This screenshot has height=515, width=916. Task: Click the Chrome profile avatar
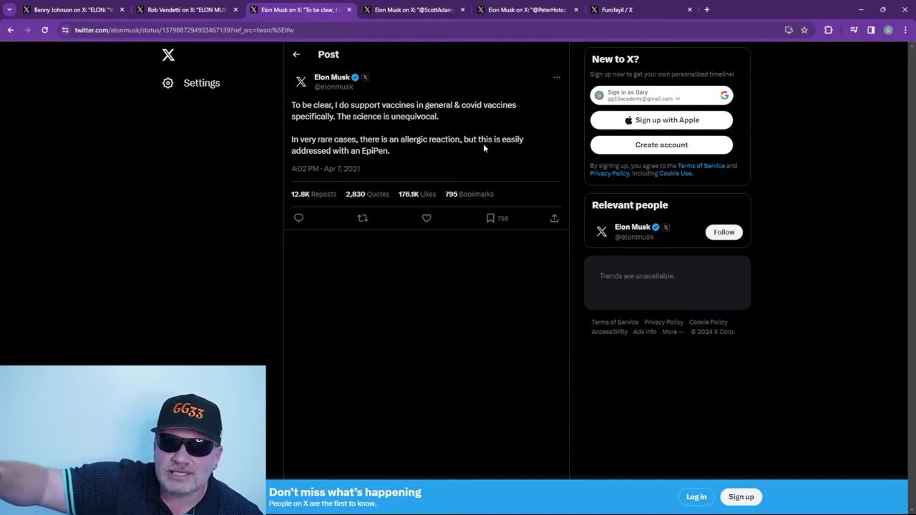[888, 30]
